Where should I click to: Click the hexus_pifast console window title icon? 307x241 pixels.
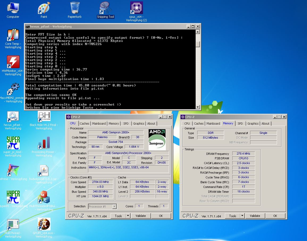[28, 27]
